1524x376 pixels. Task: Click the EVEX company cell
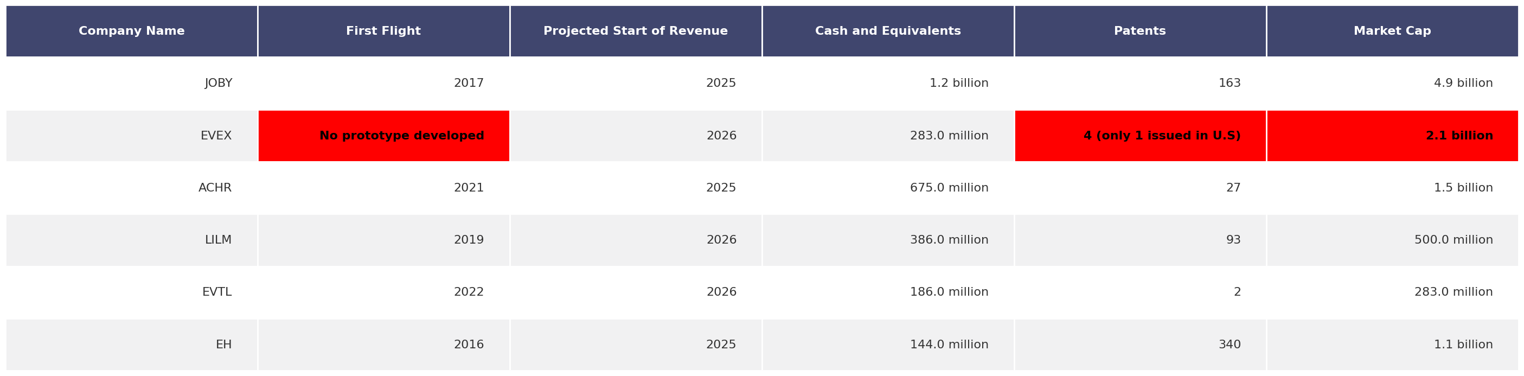[131, 136]
